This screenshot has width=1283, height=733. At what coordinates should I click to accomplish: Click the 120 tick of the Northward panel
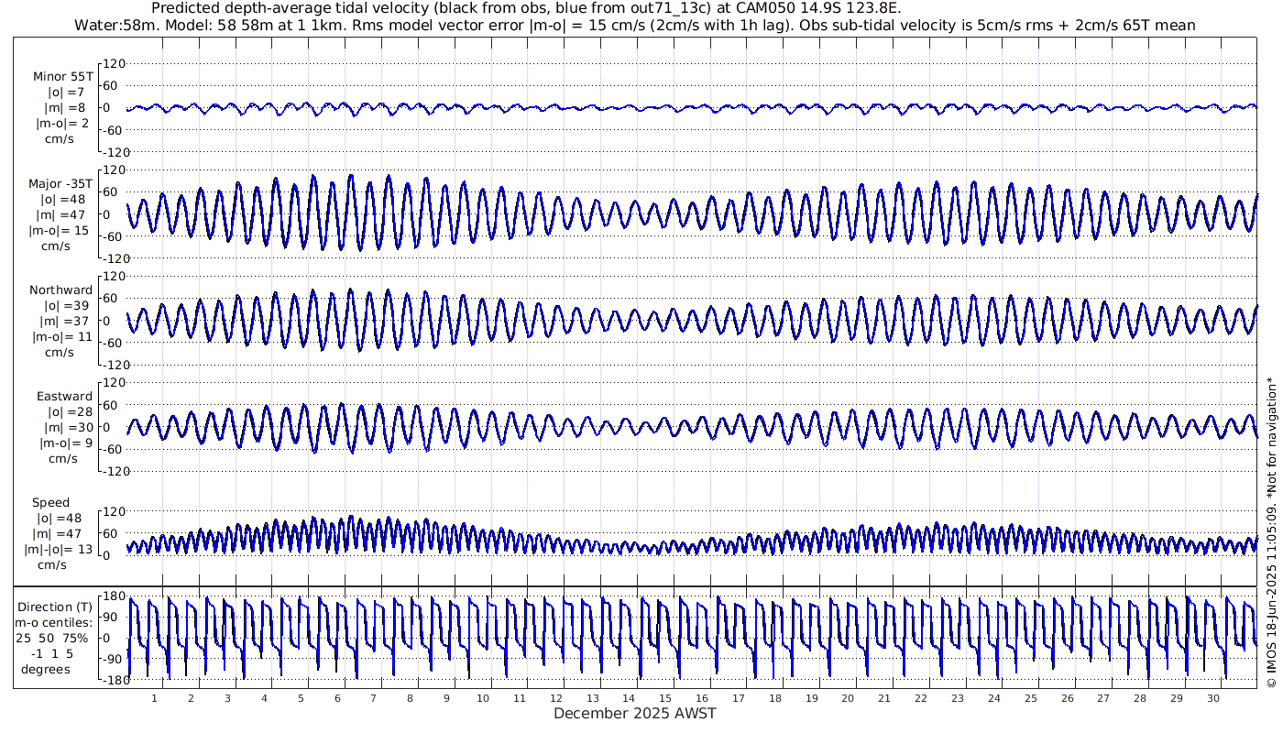112,276
